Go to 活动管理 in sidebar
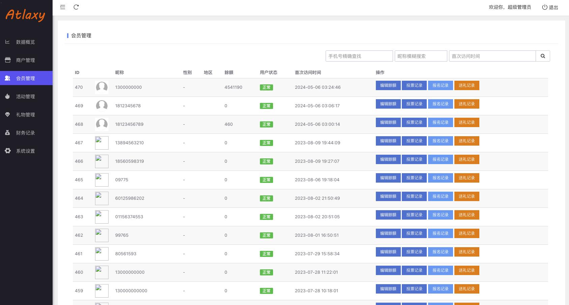The image size is (569, 305). pos(26,97)
